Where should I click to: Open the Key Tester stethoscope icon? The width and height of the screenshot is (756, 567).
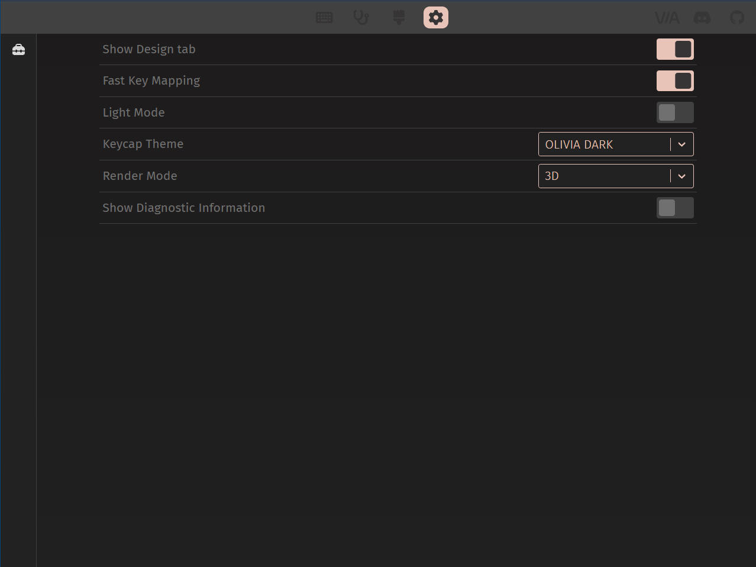(361, 18)
